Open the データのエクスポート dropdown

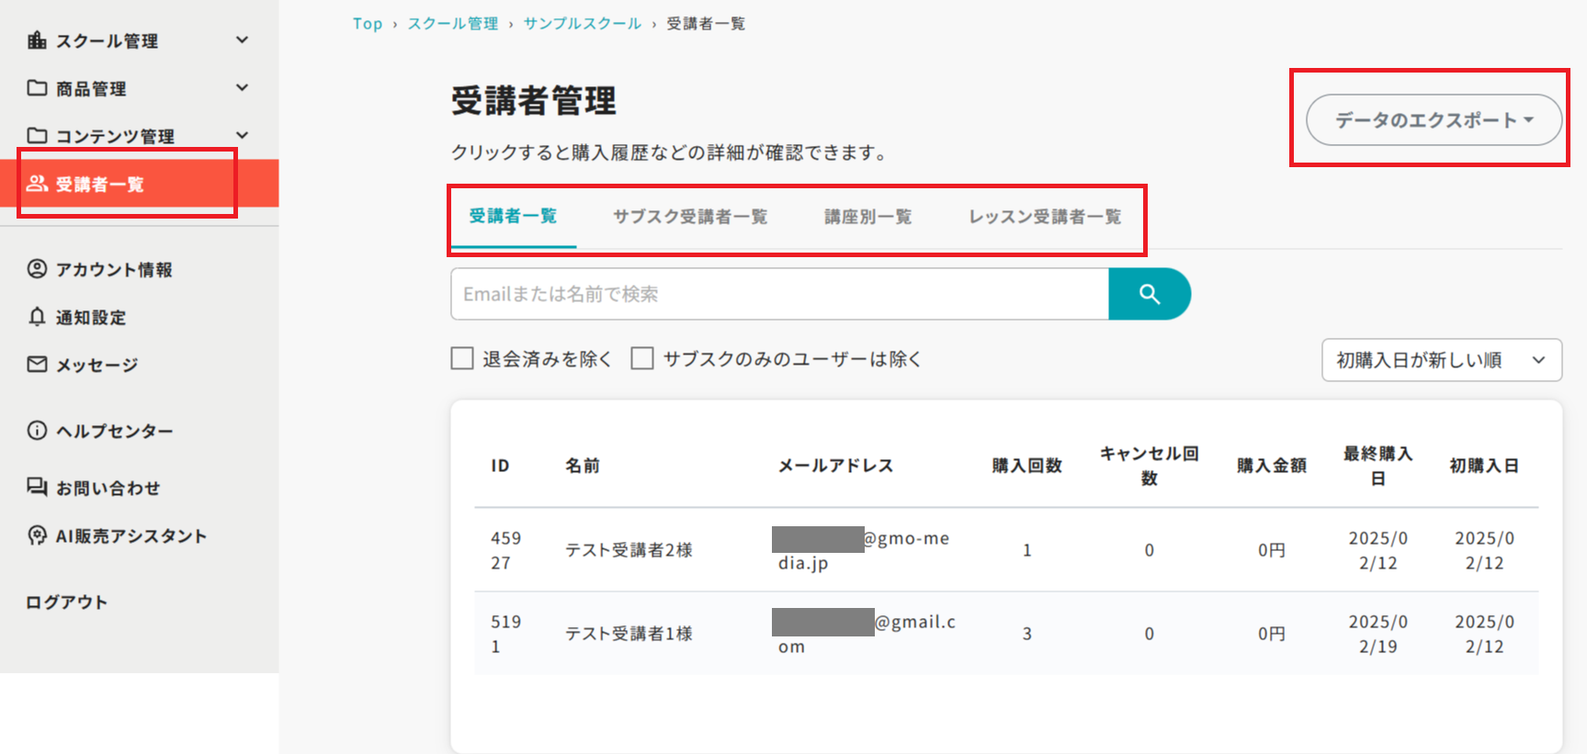[1434, 120]
